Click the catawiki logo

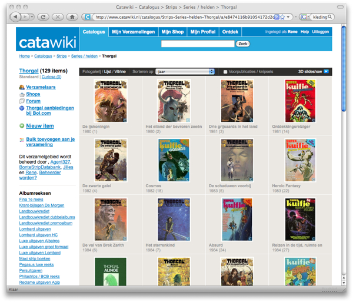coord(48,42)
